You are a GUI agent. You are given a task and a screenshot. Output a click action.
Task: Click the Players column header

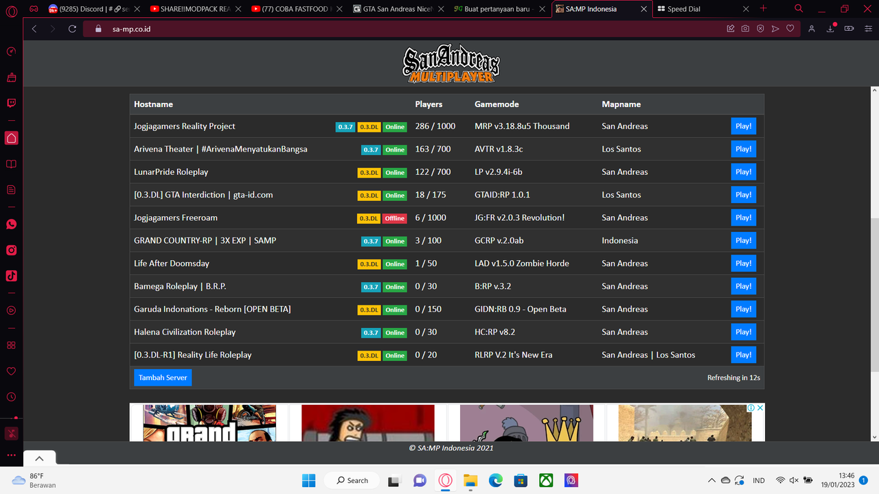click(x=429, y=104)
